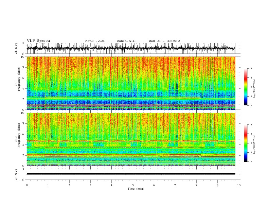Click tick label '0' on time axis
Screen dimensions: 269x208
[27, 185]
